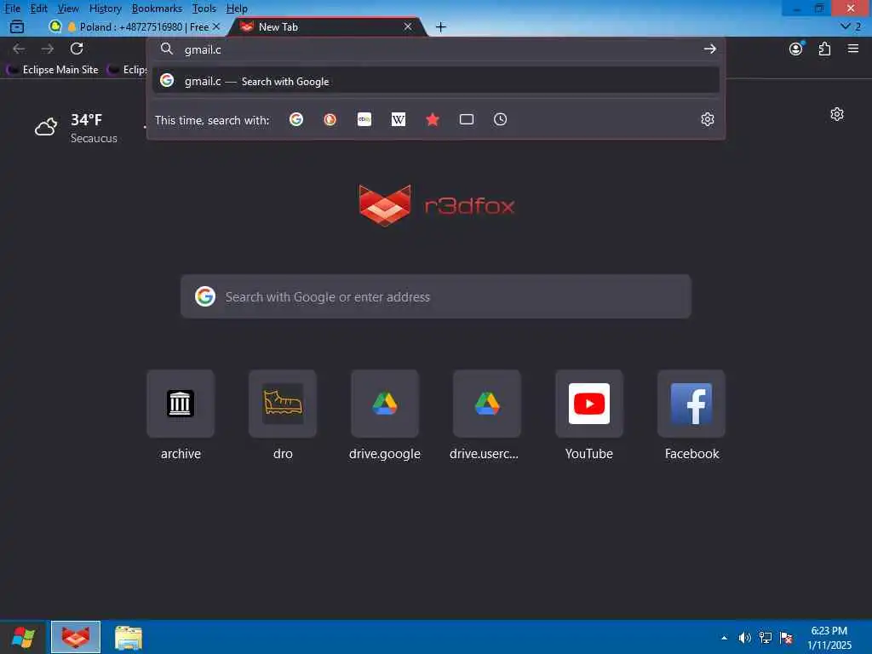Open new tab page settings gear
Viewport: 872px width, 654px height.
pyautogui.click(x=837, y=114)
